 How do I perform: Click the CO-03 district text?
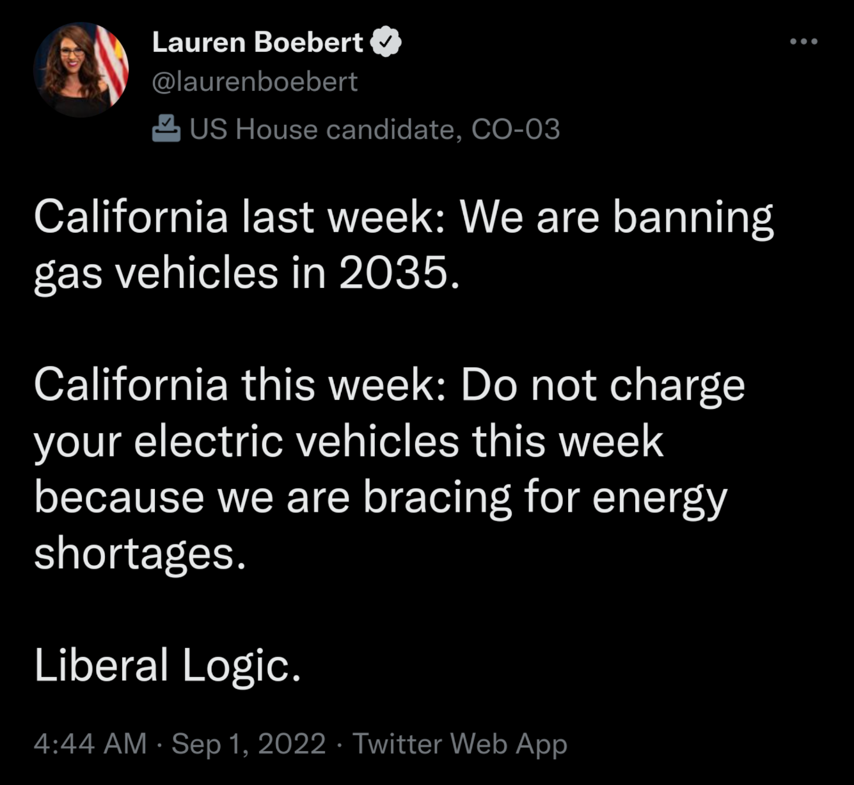(x=516, y=129)
